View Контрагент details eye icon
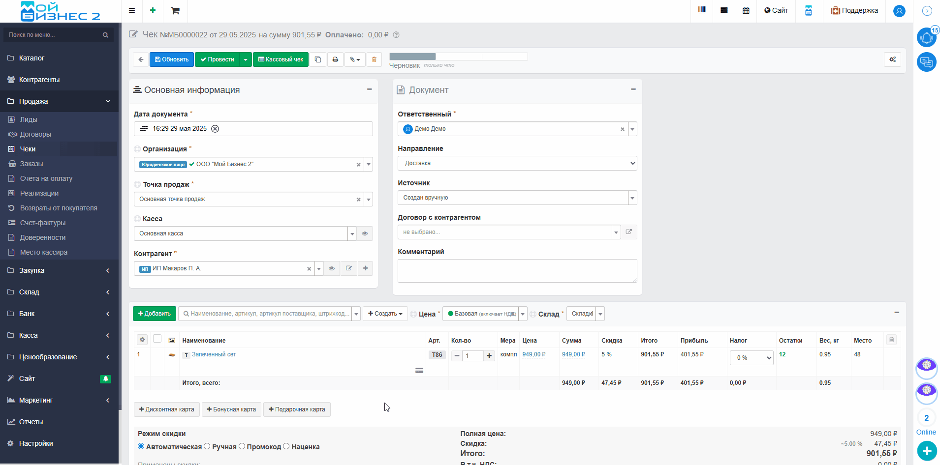 (x=332, y=268)
